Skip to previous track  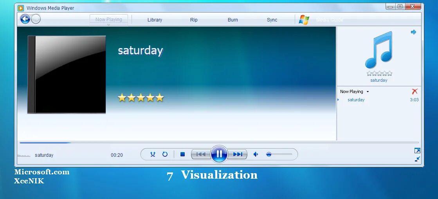point(201,154)
